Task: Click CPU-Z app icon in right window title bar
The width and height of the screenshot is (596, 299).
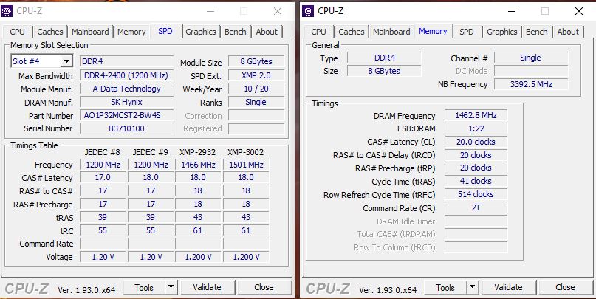Action: click(308, 11)
